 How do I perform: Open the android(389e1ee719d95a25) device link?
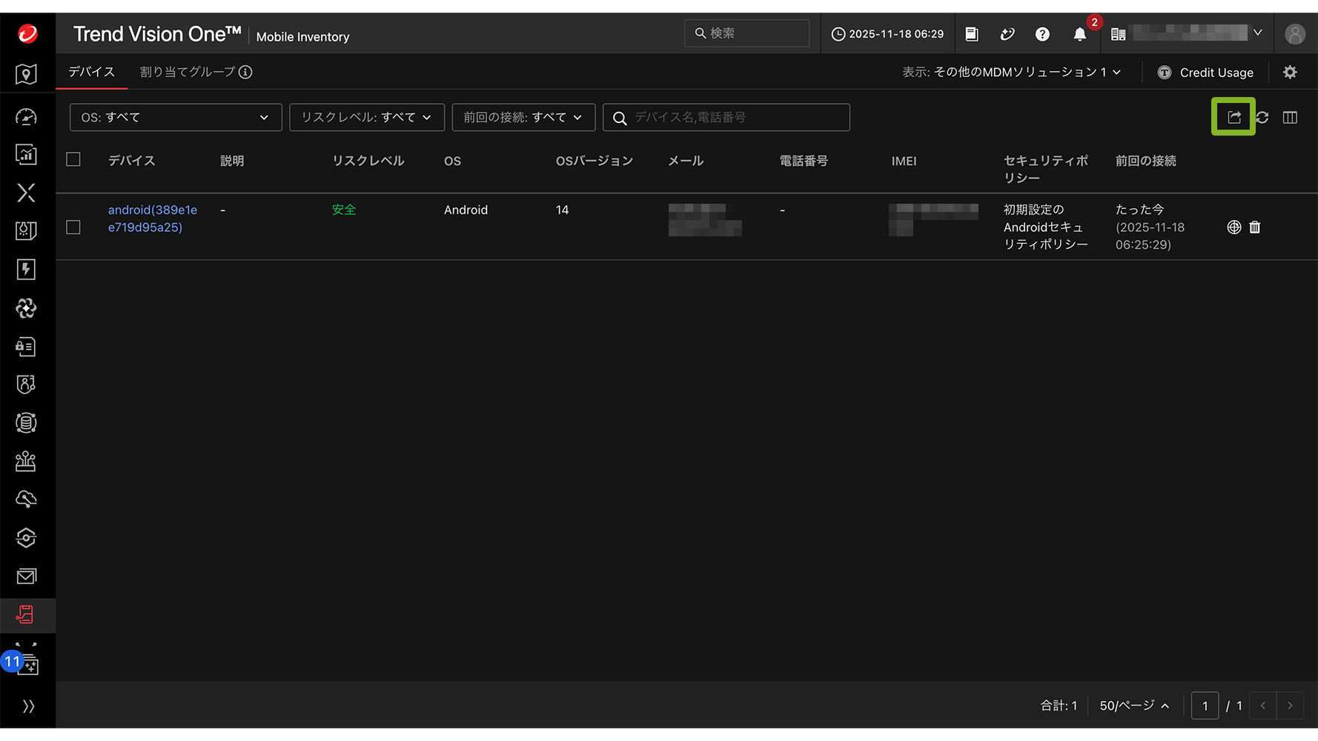[x=152, y=219]
